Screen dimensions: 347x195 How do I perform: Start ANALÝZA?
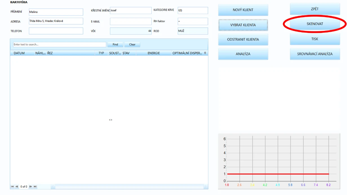(243, 54)
